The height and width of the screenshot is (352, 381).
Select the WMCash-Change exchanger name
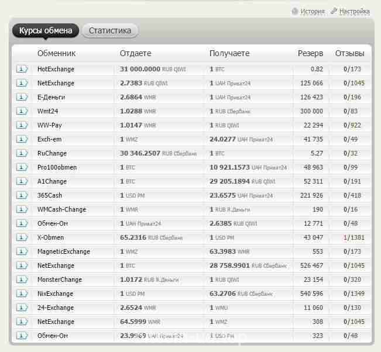pos(61,209)
